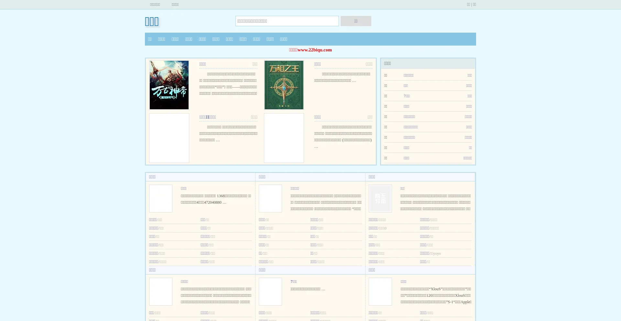
Task: Click the blank cover below 万古神帝 cover
Action: [x=169, y=138]
